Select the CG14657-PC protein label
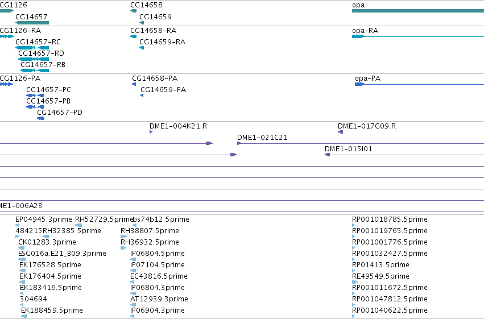The height and width of the screenshot is (319, 484). [x=48, y=90]
